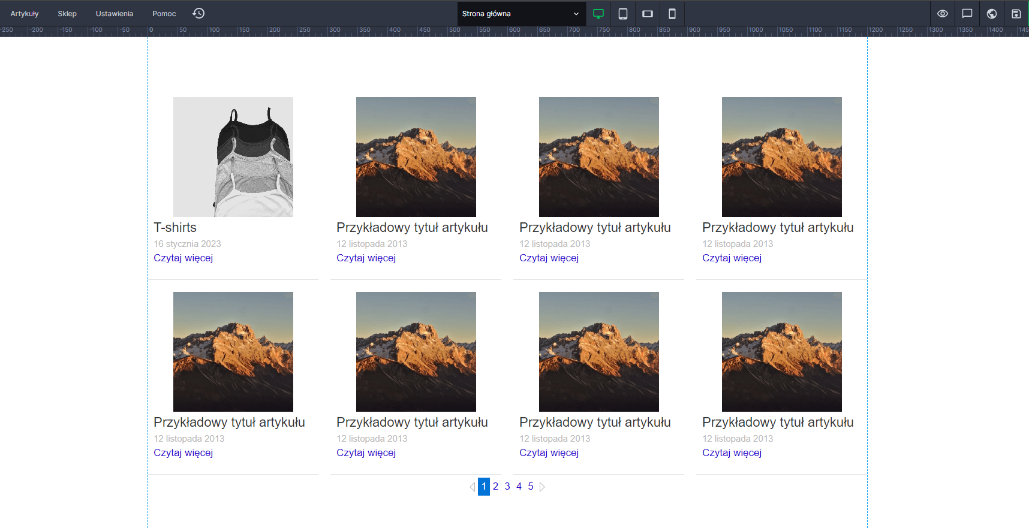Image resolution: width=1029 pixels, height=528 pixels.
Task: Go to next pagination page arrow
Action: tap(542, 487)
